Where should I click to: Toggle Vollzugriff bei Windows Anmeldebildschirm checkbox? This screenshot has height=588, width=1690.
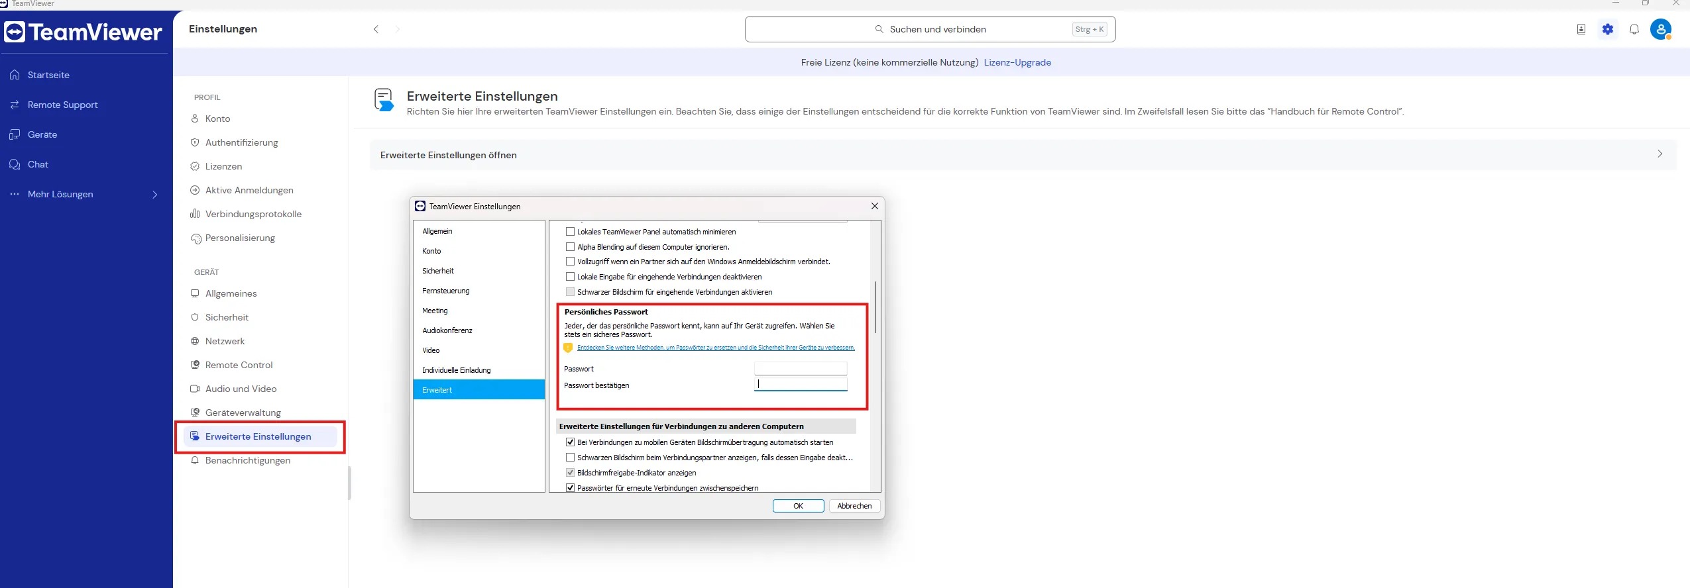coord(570,262)
